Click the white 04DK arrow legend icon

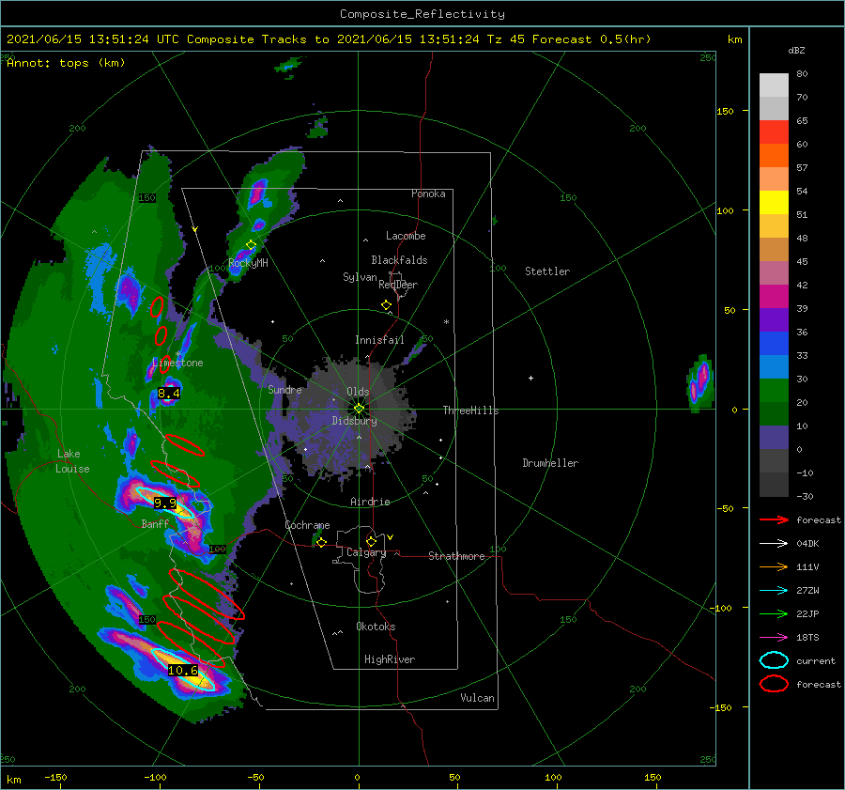(x=774, y=544)
